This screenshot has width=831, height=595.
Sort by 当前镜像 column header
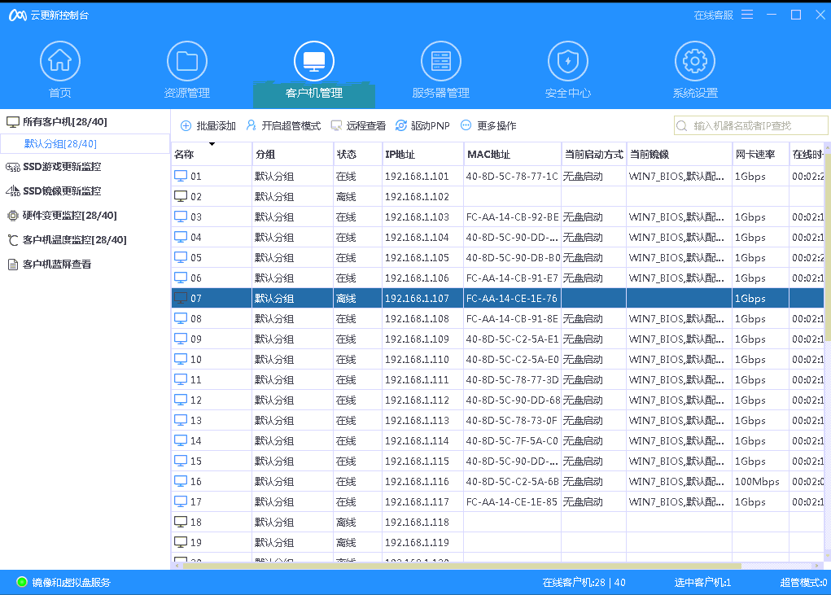coord(680,154)
